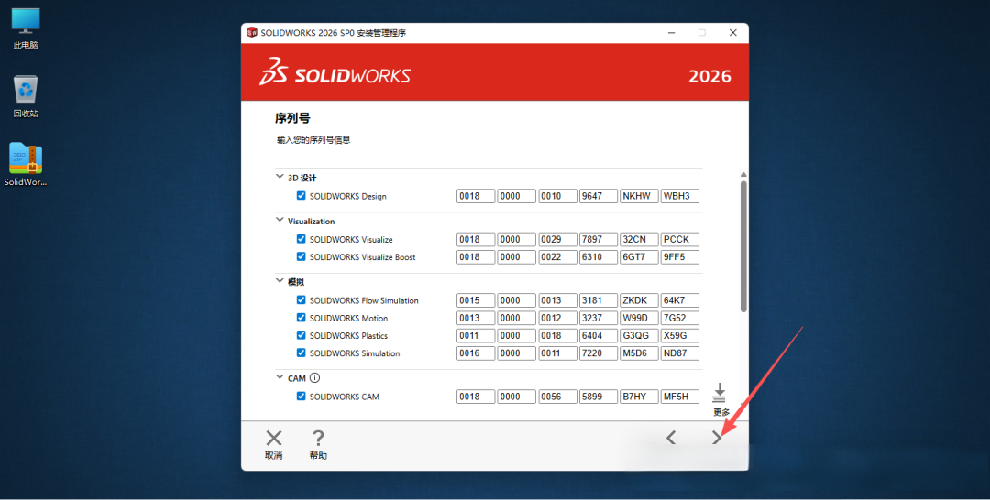
Task: Click Plastics serial field 6404
Action: tap(599, 336)
